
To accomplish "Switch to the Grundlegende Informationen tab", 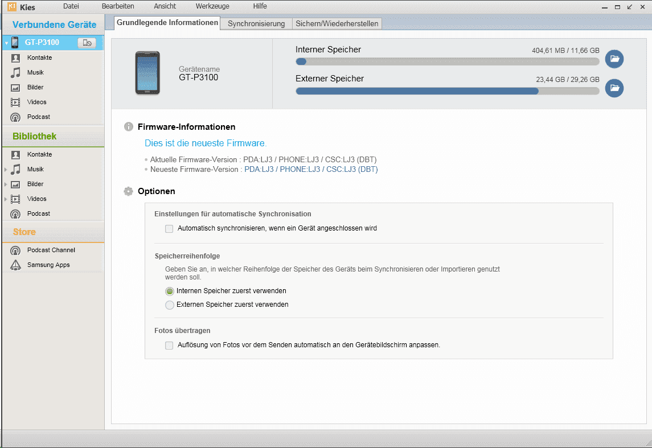I will (x=167, y=23).
